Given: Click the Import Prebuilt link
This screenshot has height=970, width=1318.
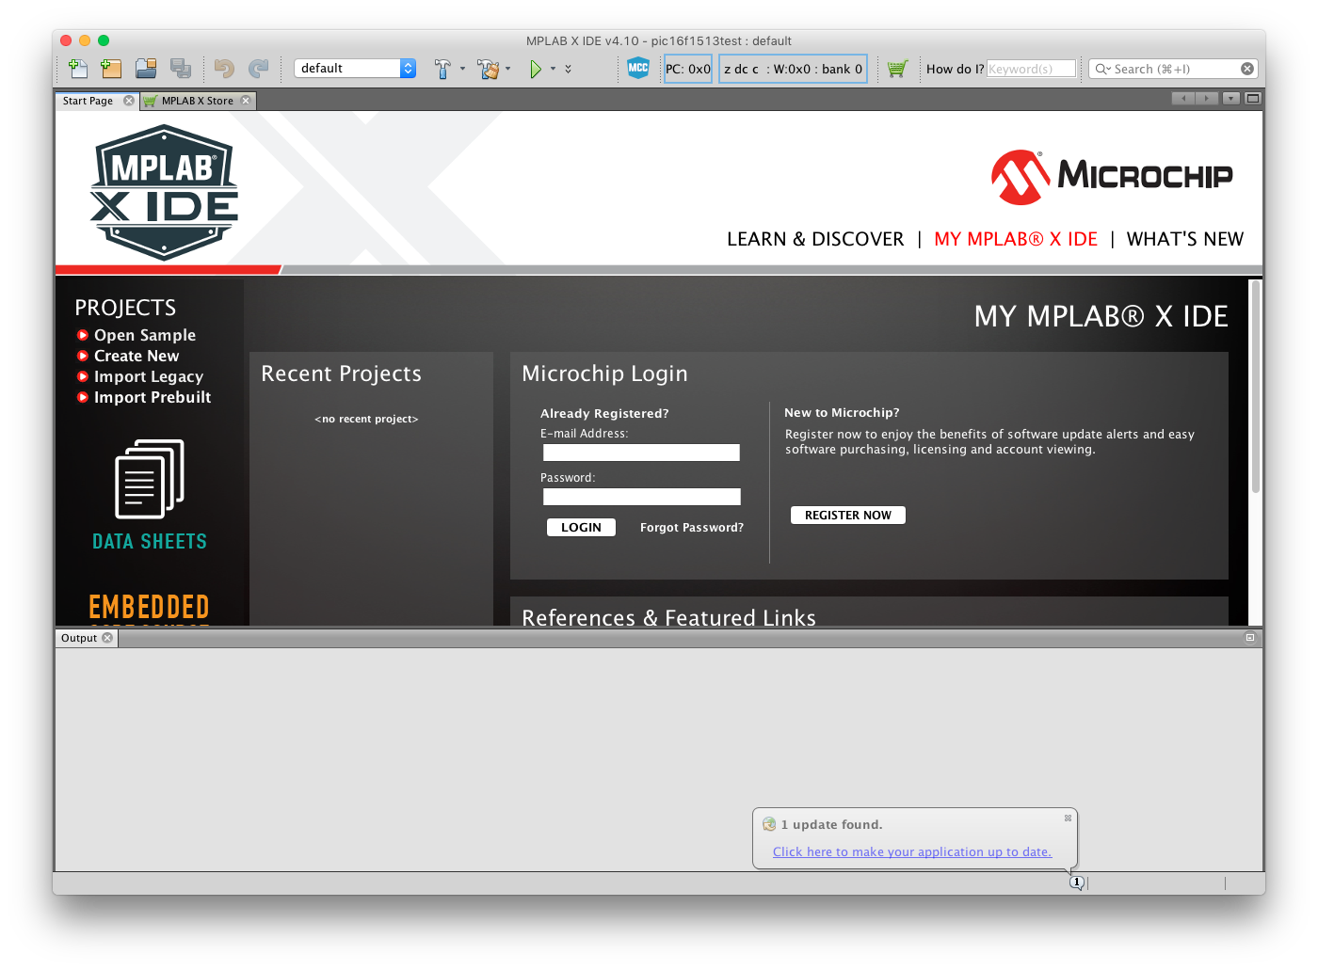Looking at the screenshot, I should pyautogui.click(x=153, y=397).
